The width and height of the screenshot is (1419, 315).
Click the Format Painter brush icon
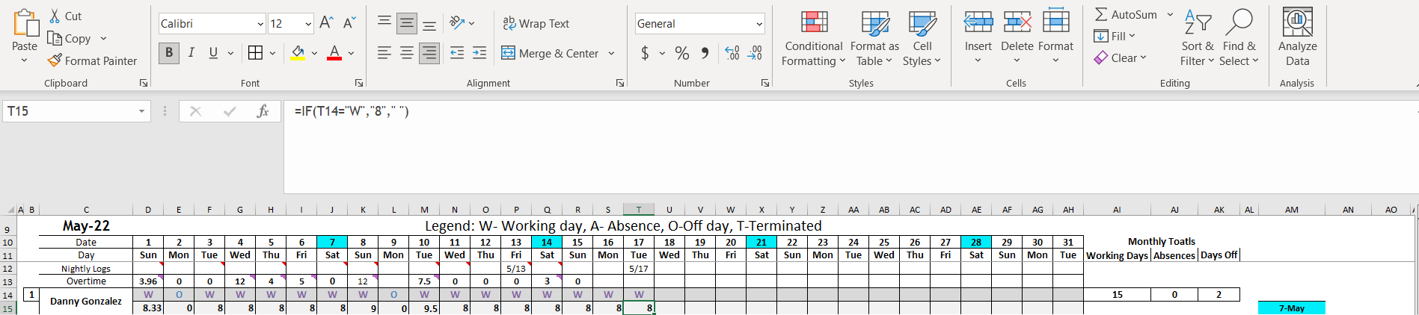pyautogui.click(x=55, y=60)
